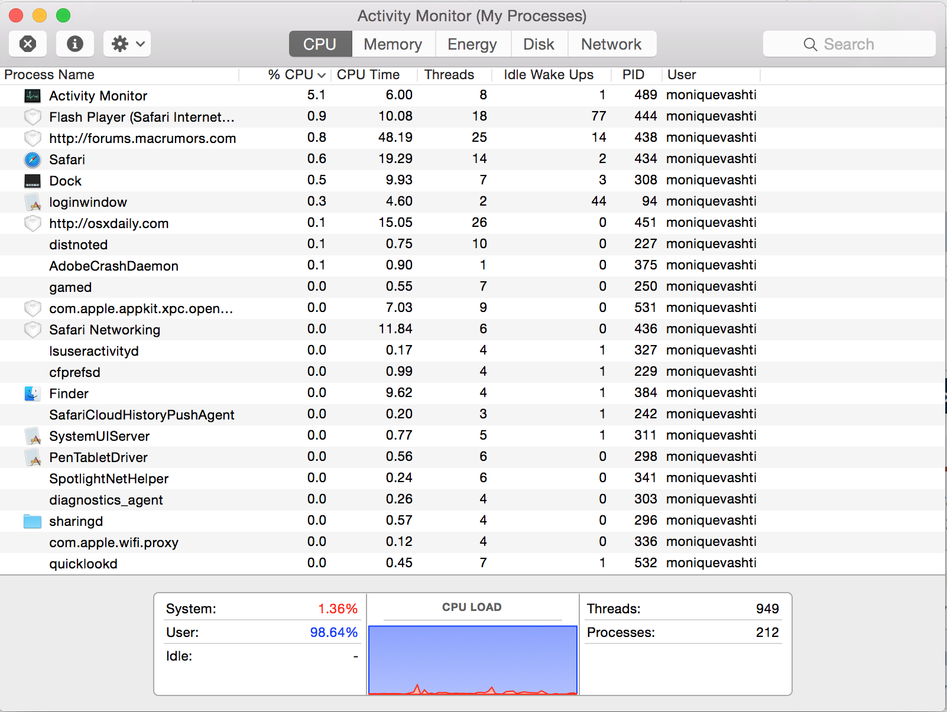947x712 pixels.
Task: Click the sharingd process name
Action: (x=76, y=521)
